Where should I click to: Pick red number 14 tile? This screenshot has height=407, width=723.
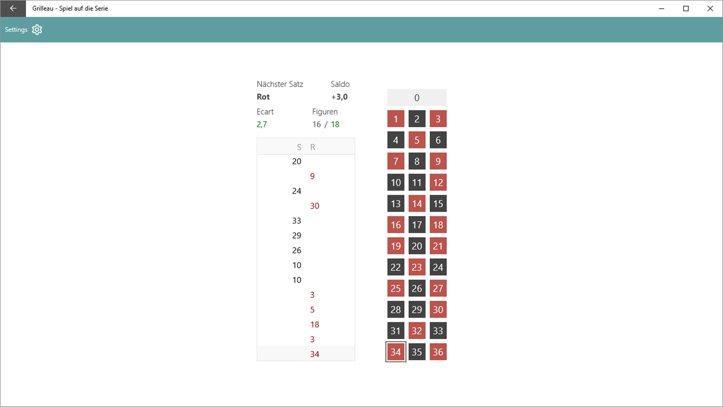417,203
